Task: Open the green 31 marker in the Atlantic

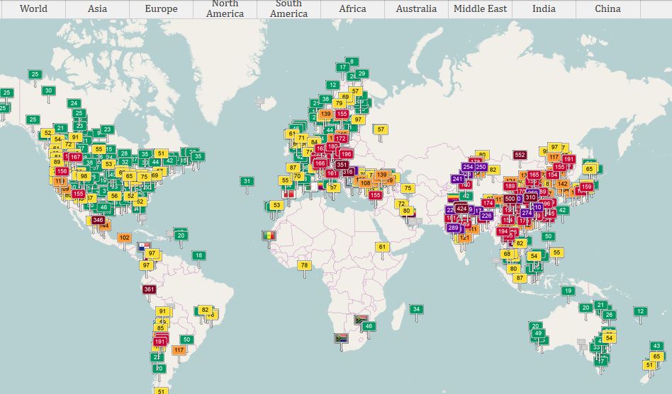Action: pyautogui.click(x=247, y=181)
